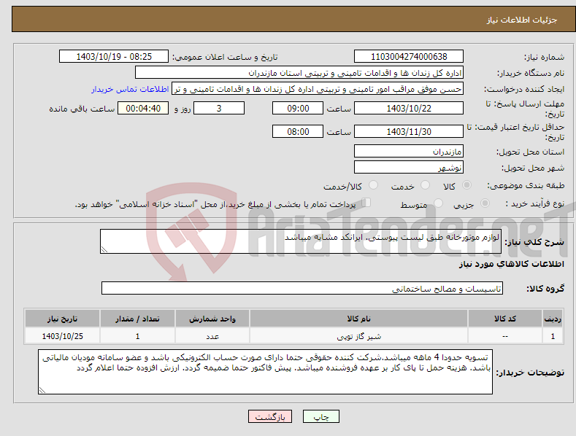The width and height of the screenshot is (576, 436).
Task: Click the بازگشت (back) button
Action: pos(270,416)
